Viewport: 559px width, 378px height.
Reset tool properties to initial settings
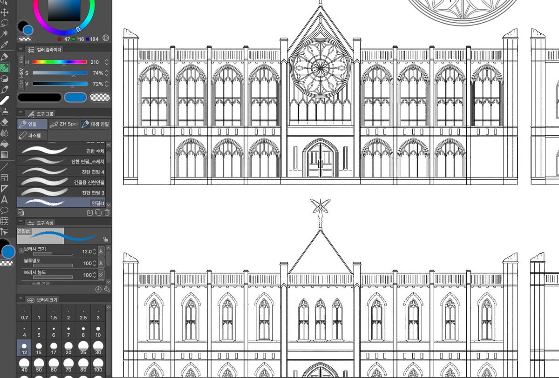click(x=99, y=289)
